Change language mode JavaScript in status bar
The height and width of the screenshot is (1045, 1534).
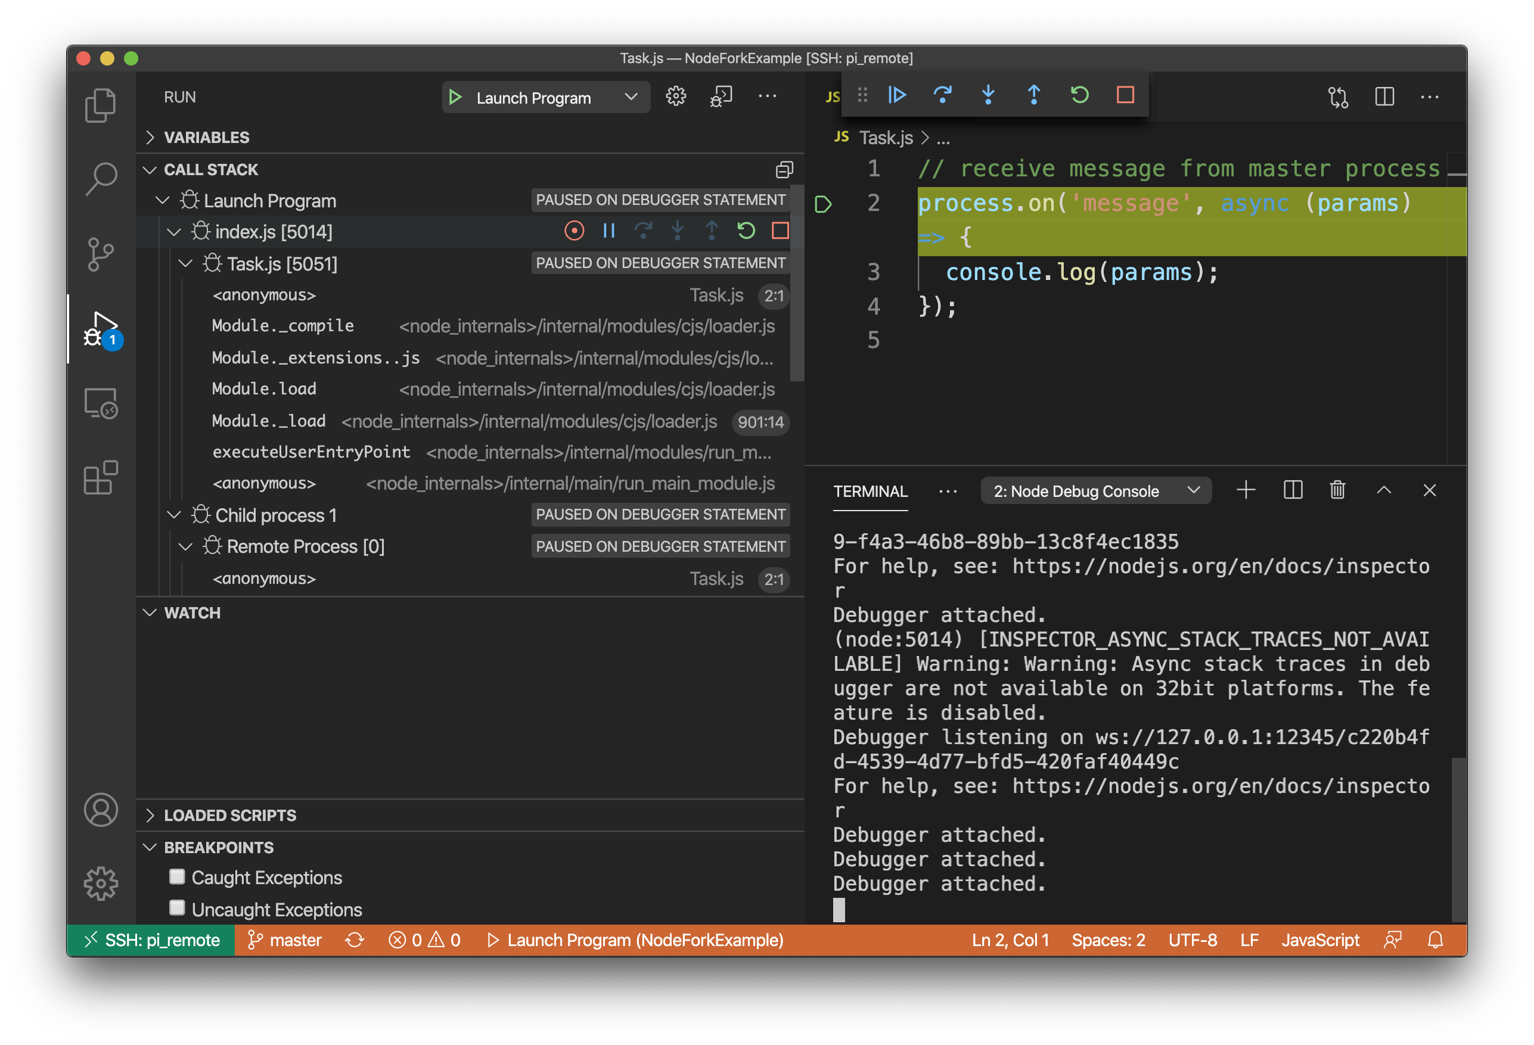click(1320, 940)
